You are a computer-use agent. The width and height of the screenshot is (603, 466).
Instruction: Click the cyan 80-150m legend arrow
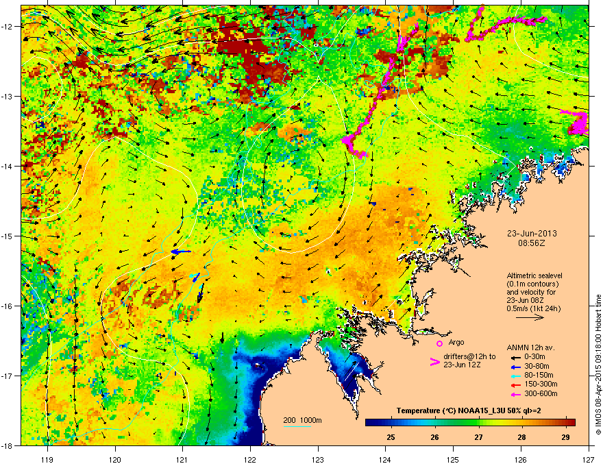point(516,376)
